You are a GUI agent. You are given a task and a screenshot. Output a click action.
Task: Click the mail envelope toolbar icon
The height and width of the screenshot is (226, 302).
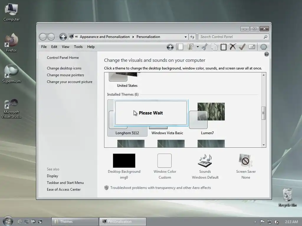coord(252,47)
